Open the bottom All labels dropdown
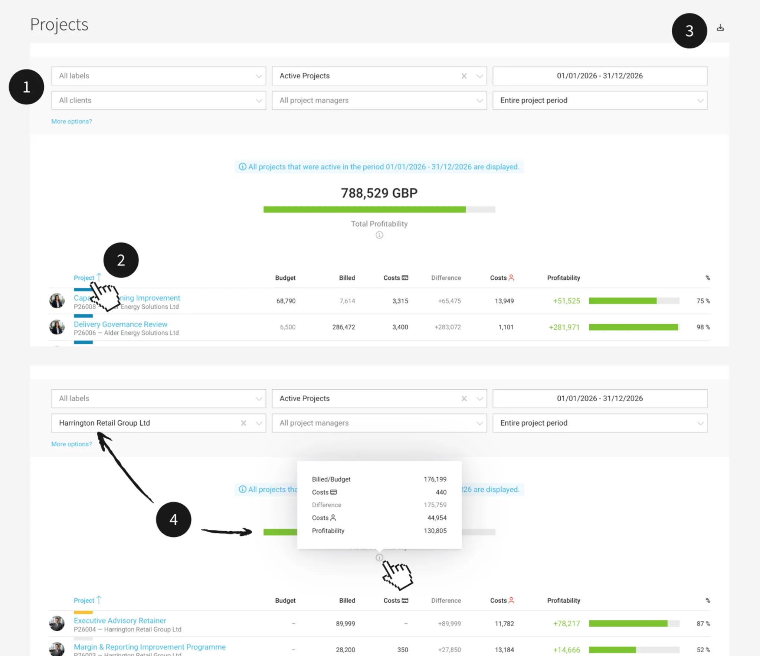The width and height of the screenshot is (760, 656). click(x=158, y=399)
